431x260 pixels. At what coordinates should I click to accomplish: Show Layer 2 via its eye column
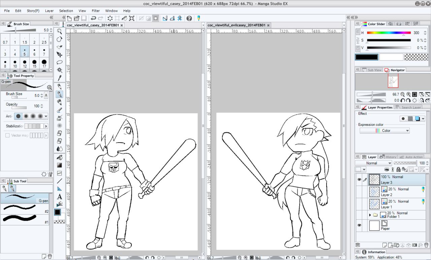pyautogui.click(x=359, y=192)
